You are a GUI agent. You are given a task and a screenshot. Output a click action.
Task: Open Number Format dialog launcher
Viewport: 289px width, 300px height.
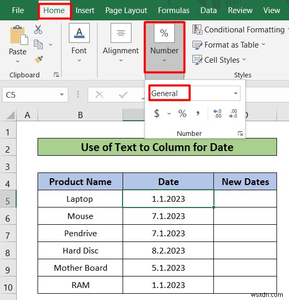(240, 133)
